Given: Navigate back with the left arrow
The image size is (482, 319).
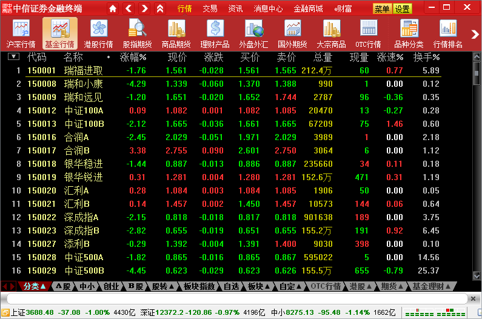Looking at the screenshot, I should click(x=129, y=8).
